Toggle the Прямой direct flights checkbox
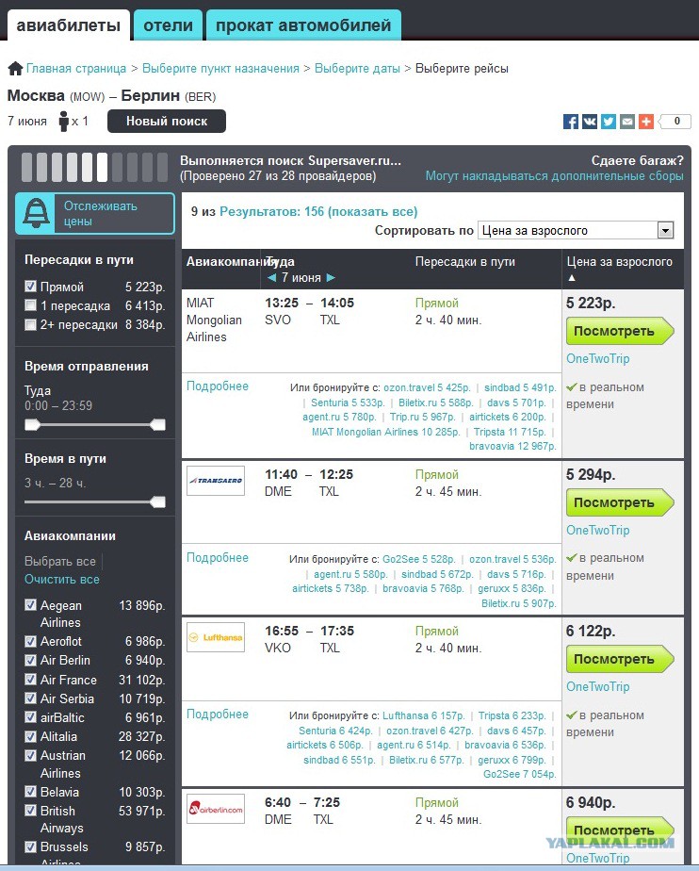Image resolution: width=699 pixels, height=871 pixels. (x=31, y=286)
